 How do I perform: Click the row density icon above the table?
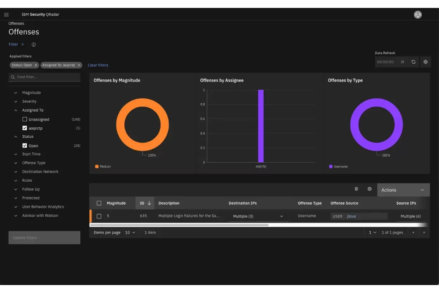tap(356, 189)
